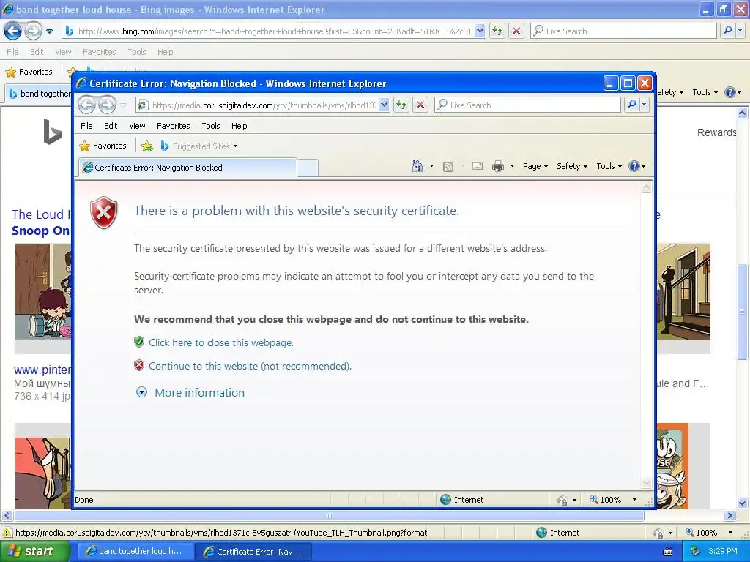This screenshot has width=750, height=562.
Task: Click language bar icon in system tray
Action: point(668,552)
